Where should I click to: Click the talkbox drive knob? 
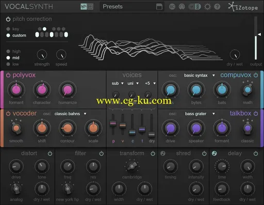170,128
